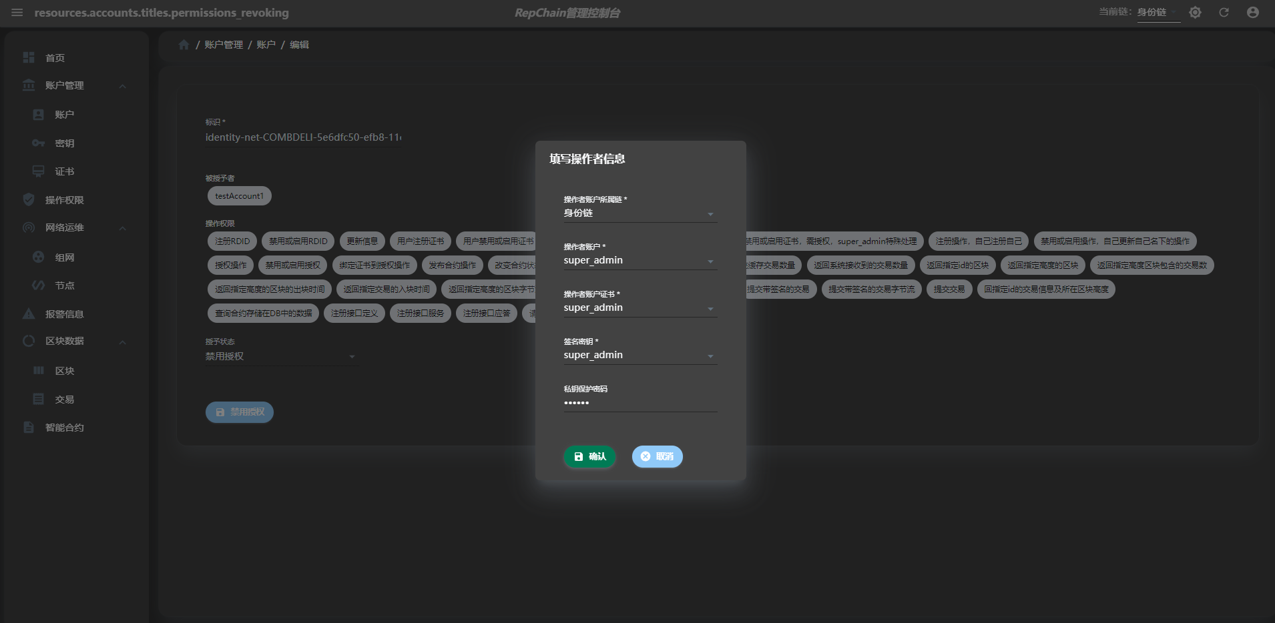
Task: Click the 返回指定id的区块 chip
Action: tap(958, 265)
